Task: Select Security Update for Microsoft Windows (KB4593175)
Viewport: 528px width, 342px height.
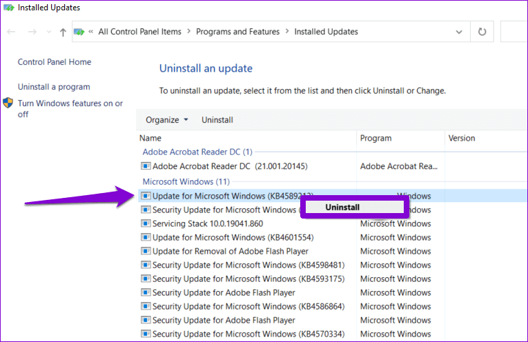Action: [x=248, y=279]
